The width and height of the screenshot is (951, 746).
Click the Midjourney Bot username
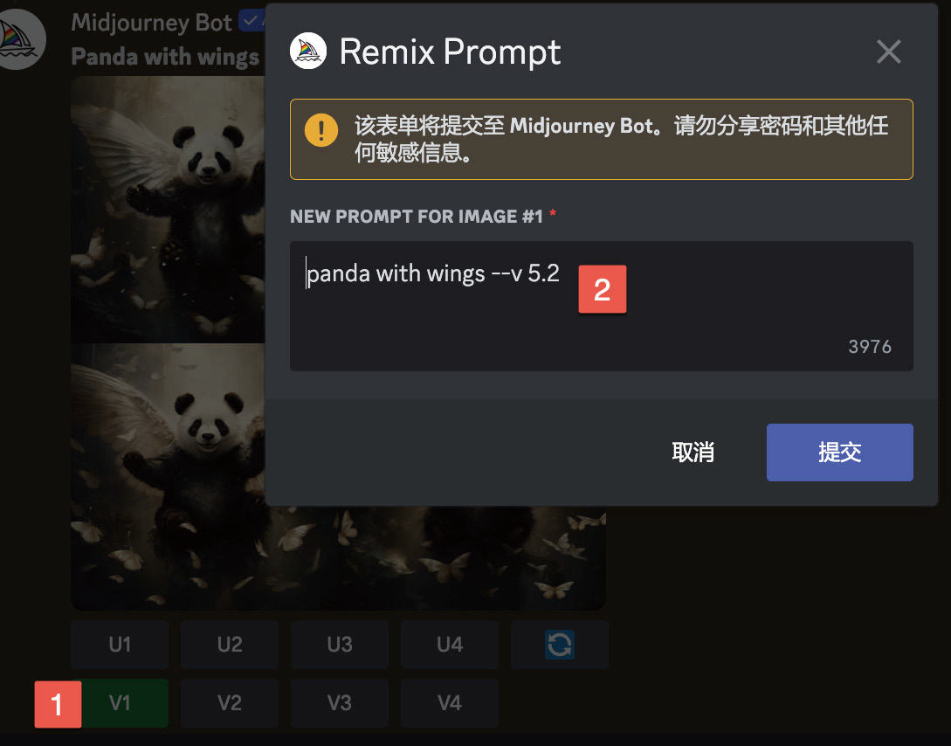tap(152, 23)
